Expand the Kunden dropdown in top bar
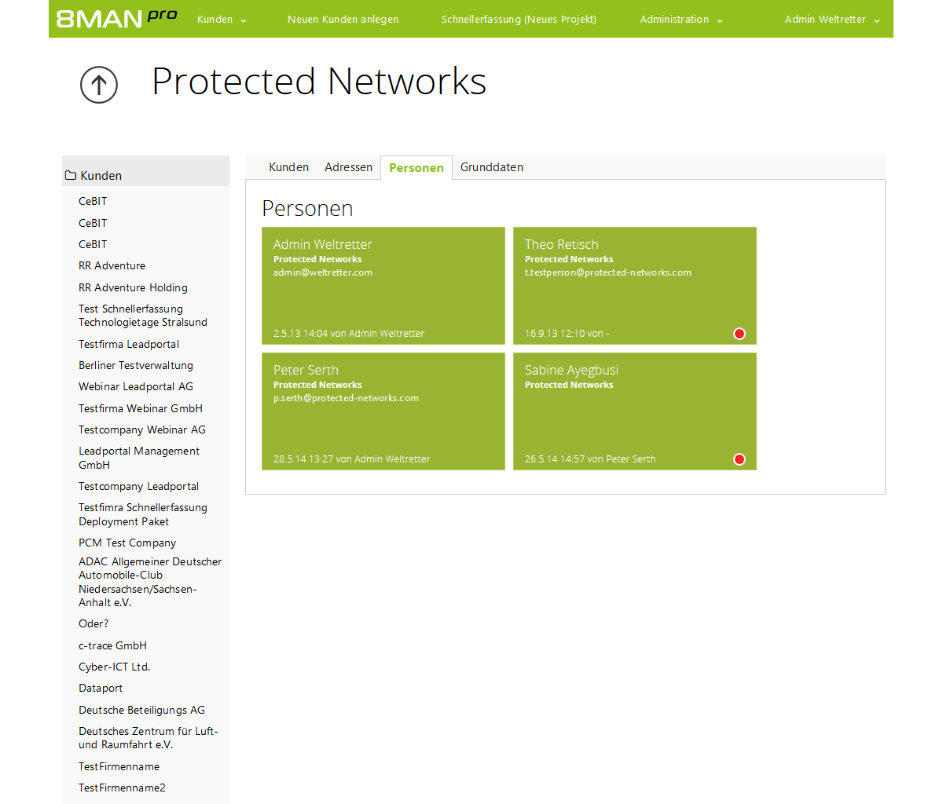The image size is (943, 804). 222,20
